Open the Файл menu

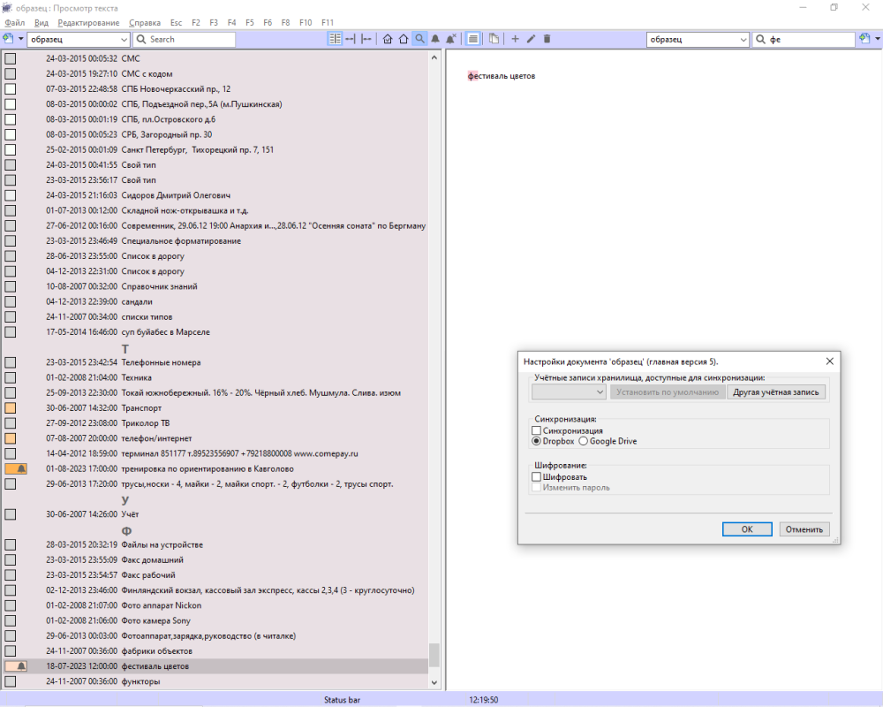[x=15, y=23]
